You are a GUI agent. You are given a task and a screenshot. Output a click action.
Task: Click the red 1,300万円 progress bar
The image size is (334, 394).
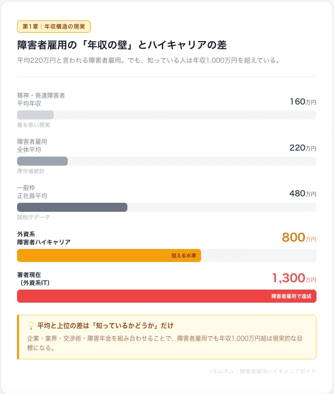click(166, 296)
